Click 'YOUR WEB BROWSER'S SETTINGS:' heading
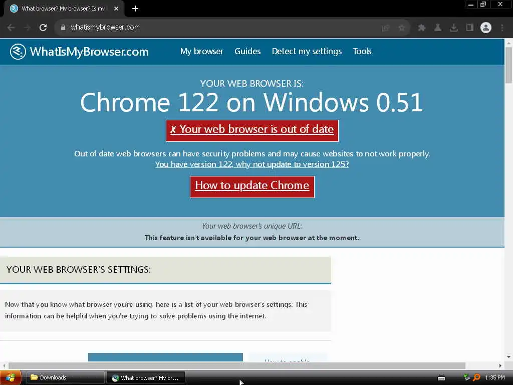 pyautogui.click(x=79, y=269)
